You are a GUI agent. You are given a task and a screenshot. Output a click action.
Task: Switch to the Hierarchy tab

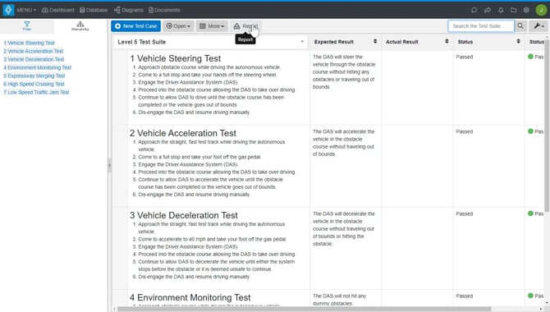[x=80, y=26]
